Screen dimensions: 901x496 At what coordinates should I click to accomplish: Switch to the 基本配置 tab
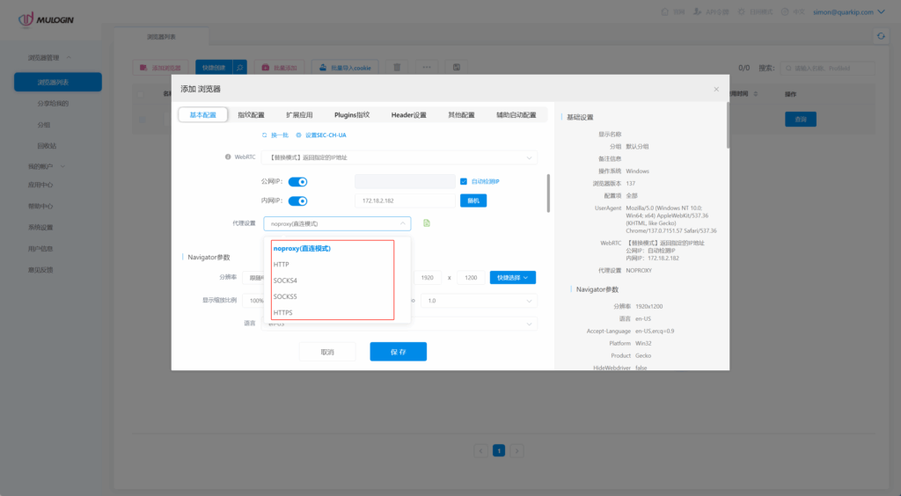(x=203, y=115)
